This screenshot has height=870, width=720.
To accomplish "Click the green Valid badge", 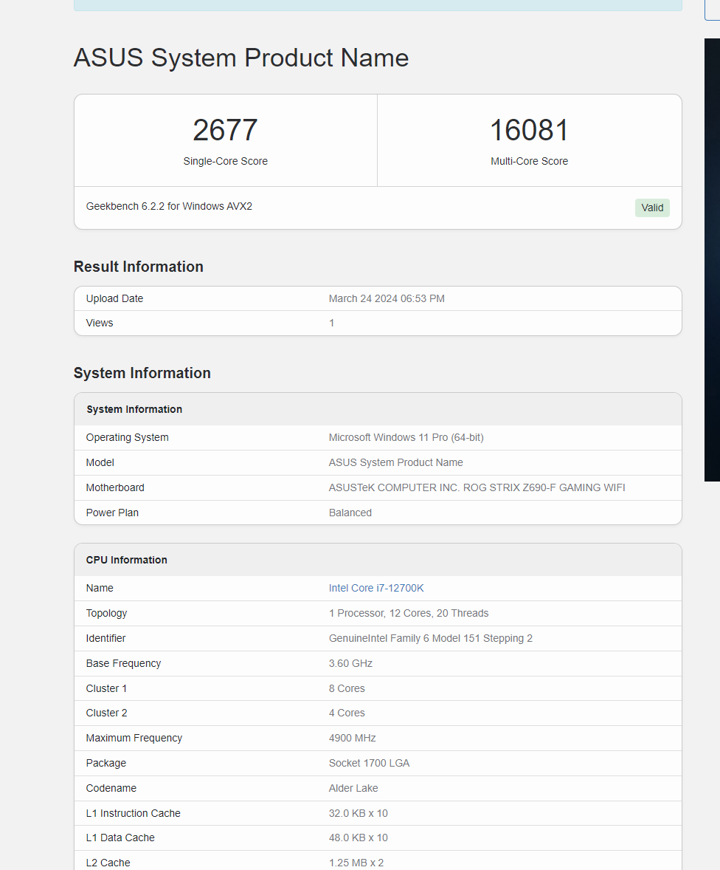I will 652,208.
